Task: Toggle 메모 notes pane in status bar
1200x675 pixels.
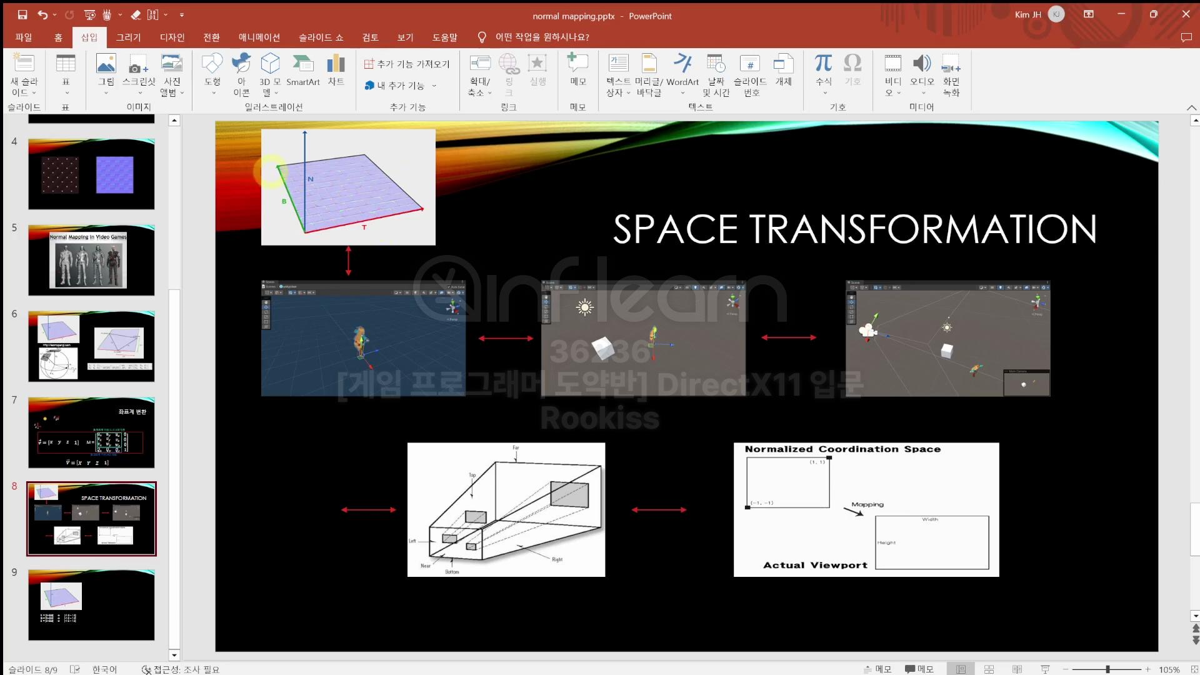Action: (x=877, y=669)
